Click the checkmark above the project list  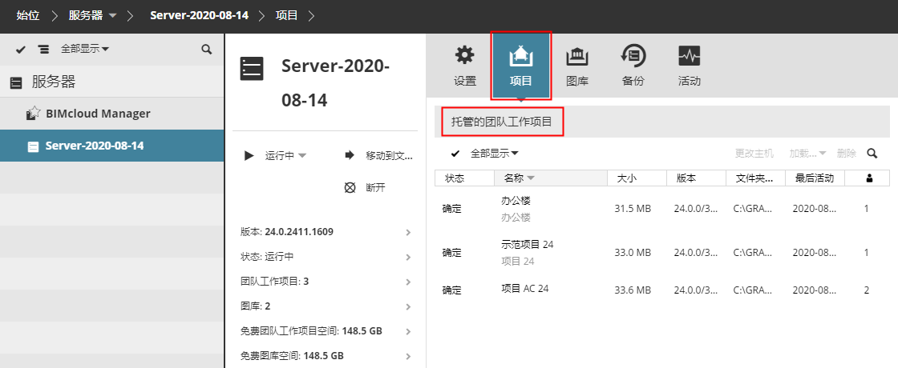pyautogui.click(x=456, y=153)
